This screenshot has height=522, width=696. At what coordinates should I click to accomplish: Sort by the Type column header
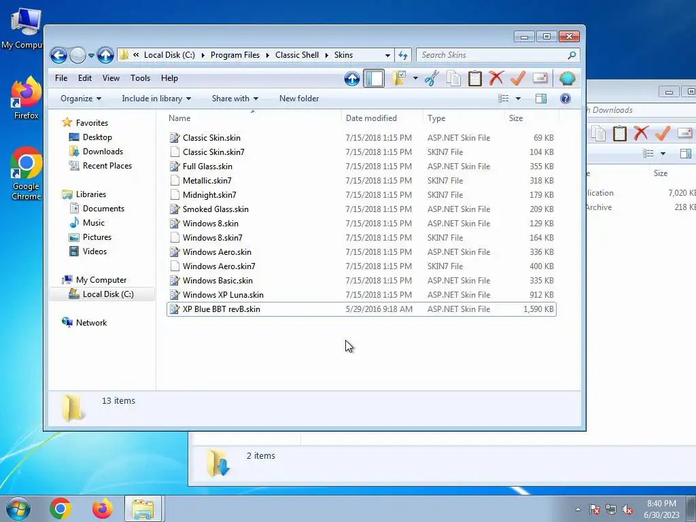coord(464,118)
